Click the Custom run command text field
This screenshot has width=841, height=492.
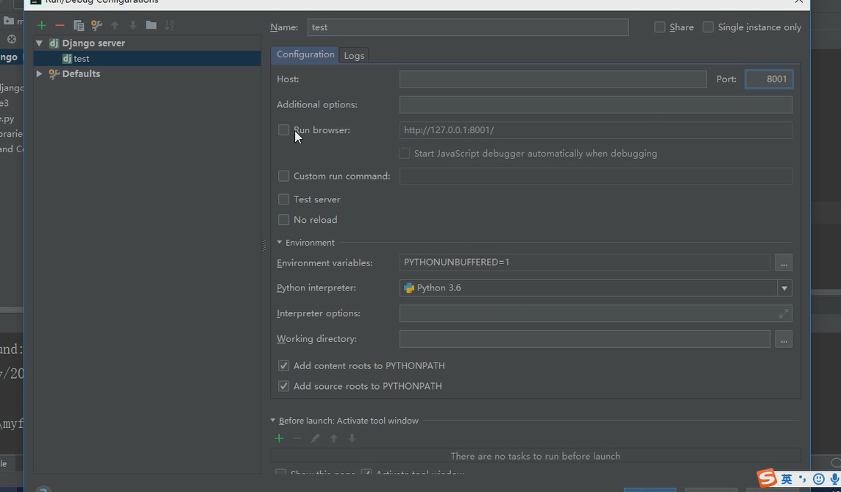(595, 176)
